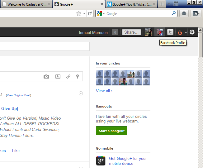
Task: Click the add photo camera icon
Action: coord(46,76)
